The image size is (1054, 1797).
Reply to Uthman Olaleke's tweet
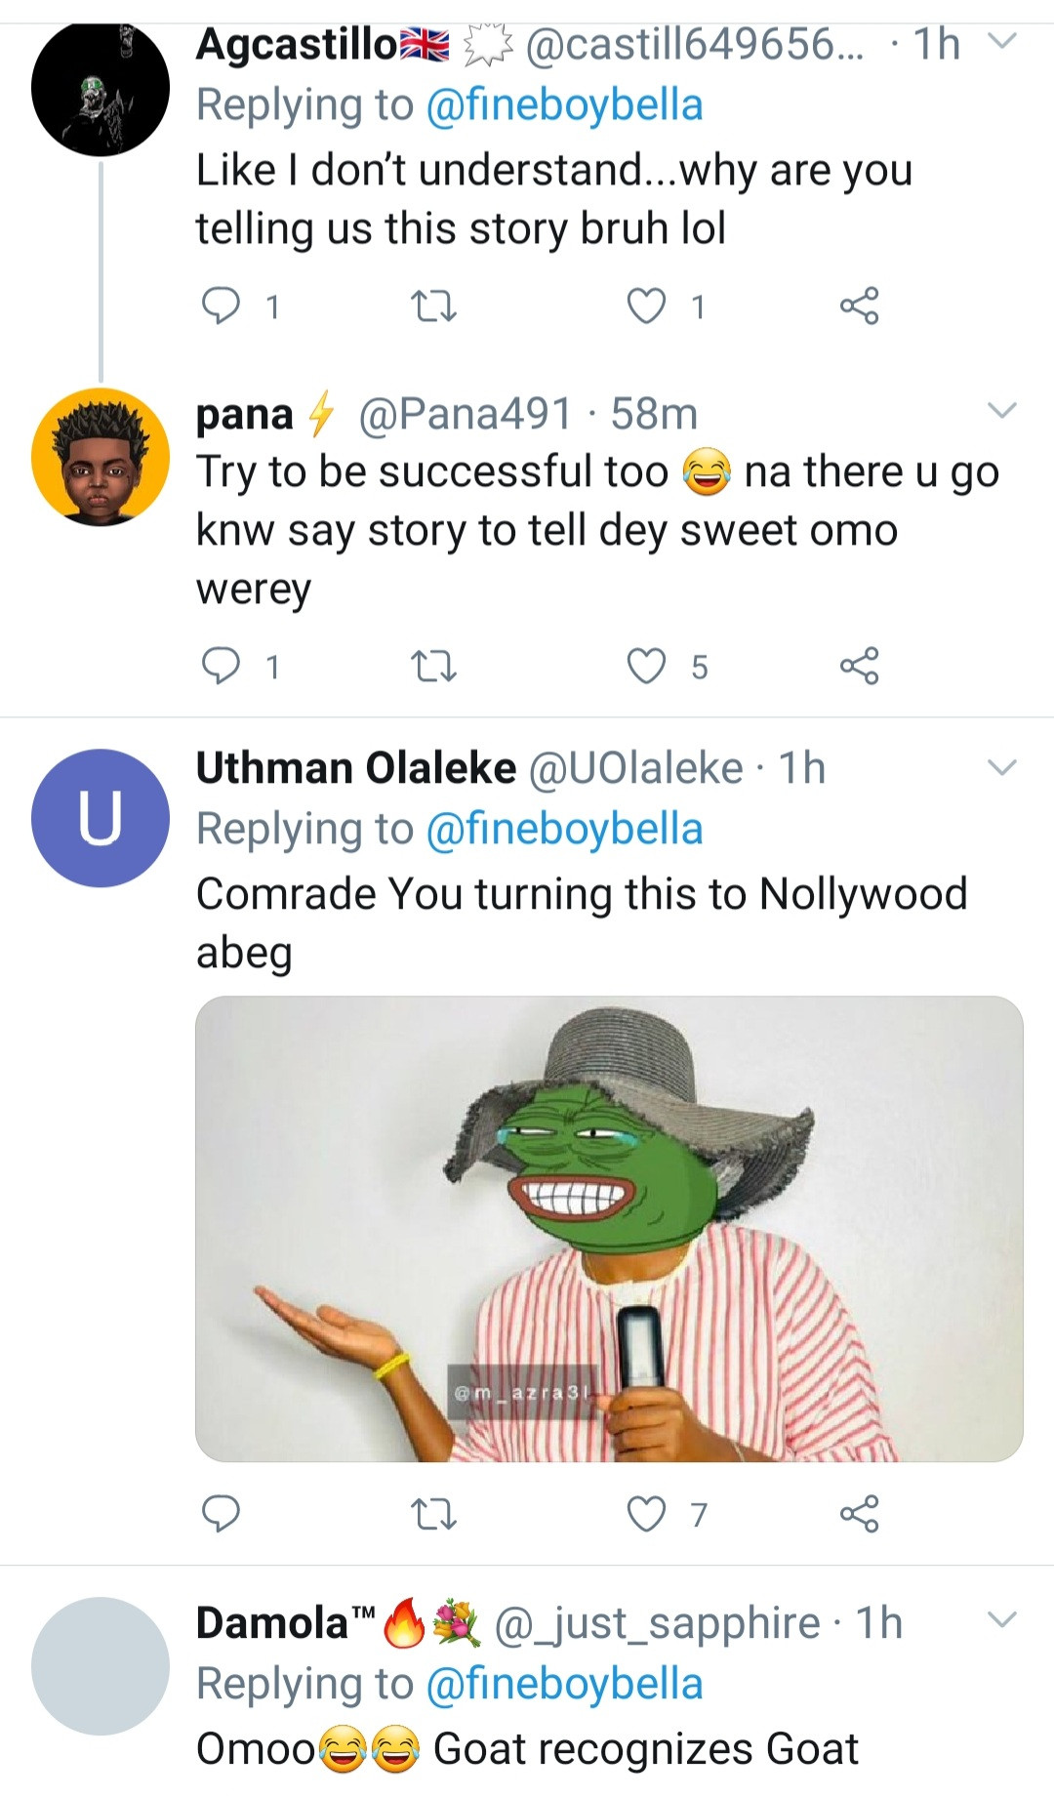221,1514
